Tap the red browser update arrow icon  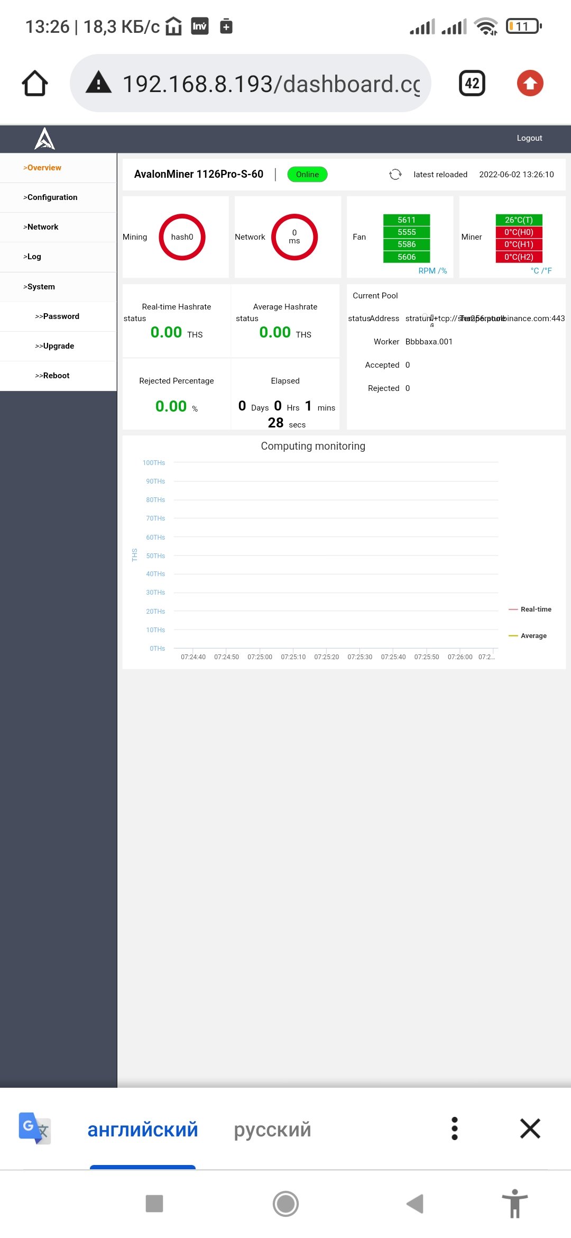point(530,83)
